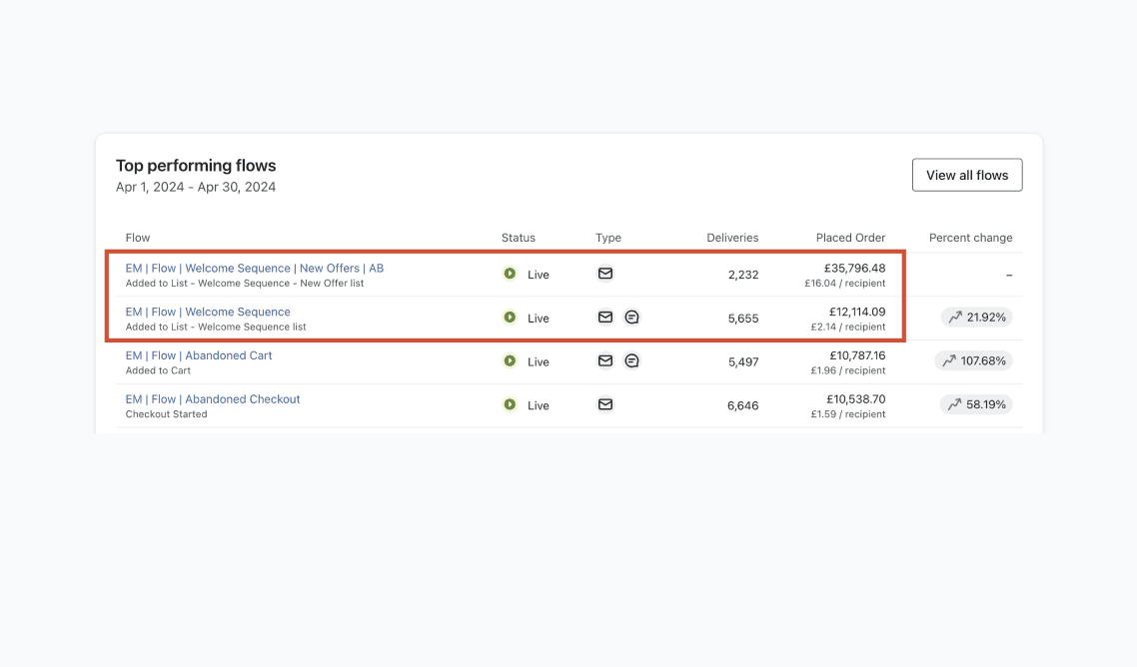Open the EM Flow Welcome Sequence link
The image size is (1137, 667).
click(x=208, y=312)
